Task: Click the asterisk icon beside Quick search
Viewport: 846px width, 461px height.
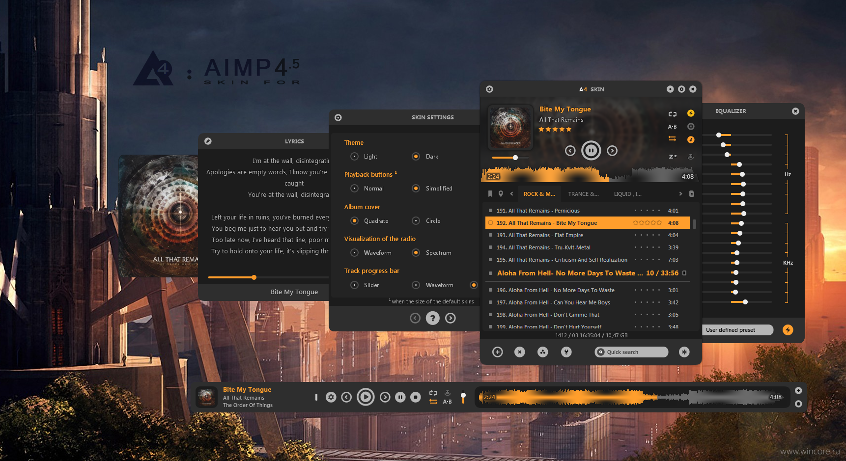Action: click(684, 352)
